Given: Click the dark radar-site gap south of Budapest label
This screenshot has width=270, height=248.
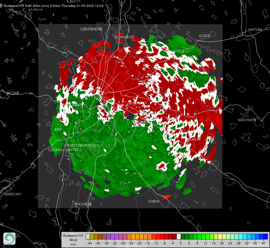Looking at the screenshot, I should pyautogui.click(x=130, y=117).
